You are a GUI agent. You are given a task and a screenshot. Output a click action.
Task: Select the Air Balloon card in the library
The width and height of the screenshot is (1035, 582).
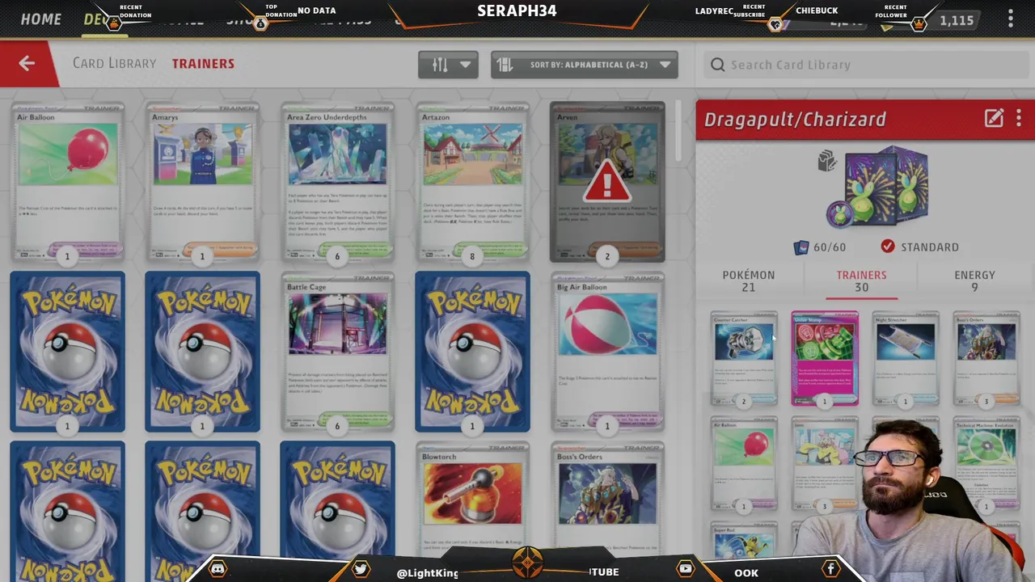pos(67,182)
